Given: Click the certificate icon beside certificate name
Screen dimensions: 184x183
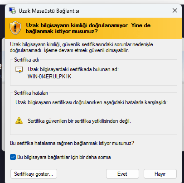Looking at the screenshot, I should pyautogui.click(x=19, y=70).
